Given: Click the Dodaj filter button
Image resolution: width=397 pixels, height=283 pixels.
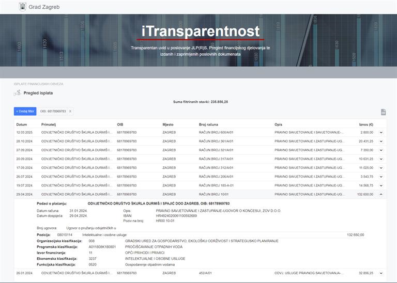Looking at the screenshot, I should pyautogui.click(x=25, y=111).
